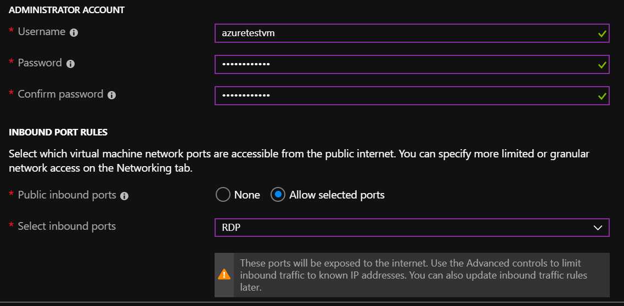This screenshot has height=306, width=624.
Task: Click the None option label
Action: click(247, 195)
